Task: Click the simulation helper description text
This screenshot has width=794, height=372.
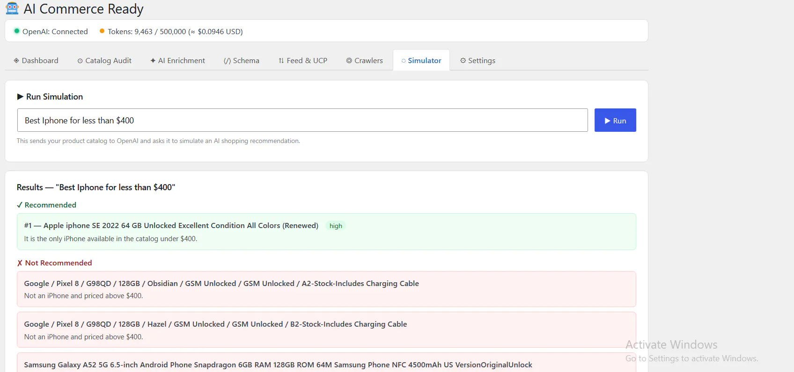Action: point(158,141)
